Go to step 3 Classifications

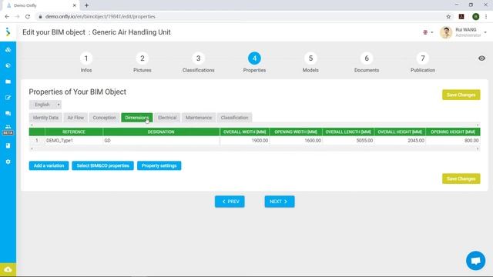point(199,62)
